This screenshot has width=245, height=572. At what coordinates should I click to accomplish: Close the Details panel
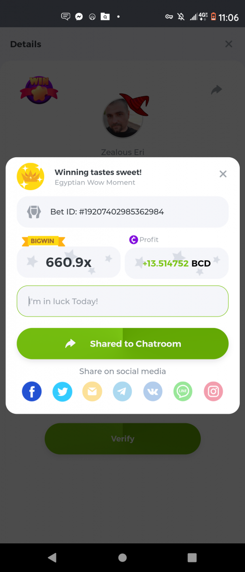tap(229, 44)
